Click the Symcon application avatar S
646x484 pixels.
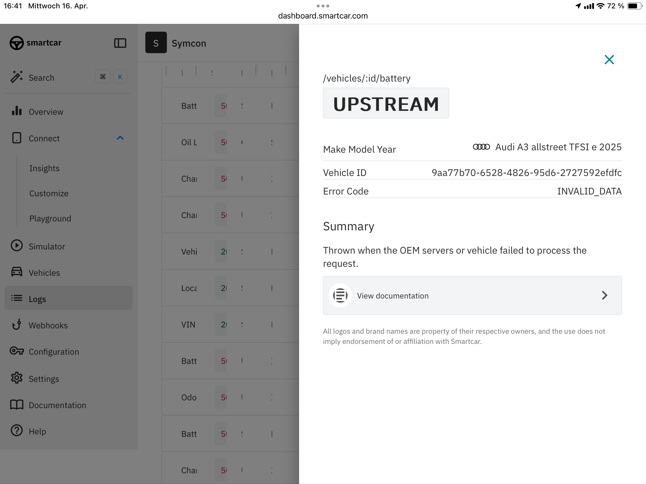click(x=156, y=42)
